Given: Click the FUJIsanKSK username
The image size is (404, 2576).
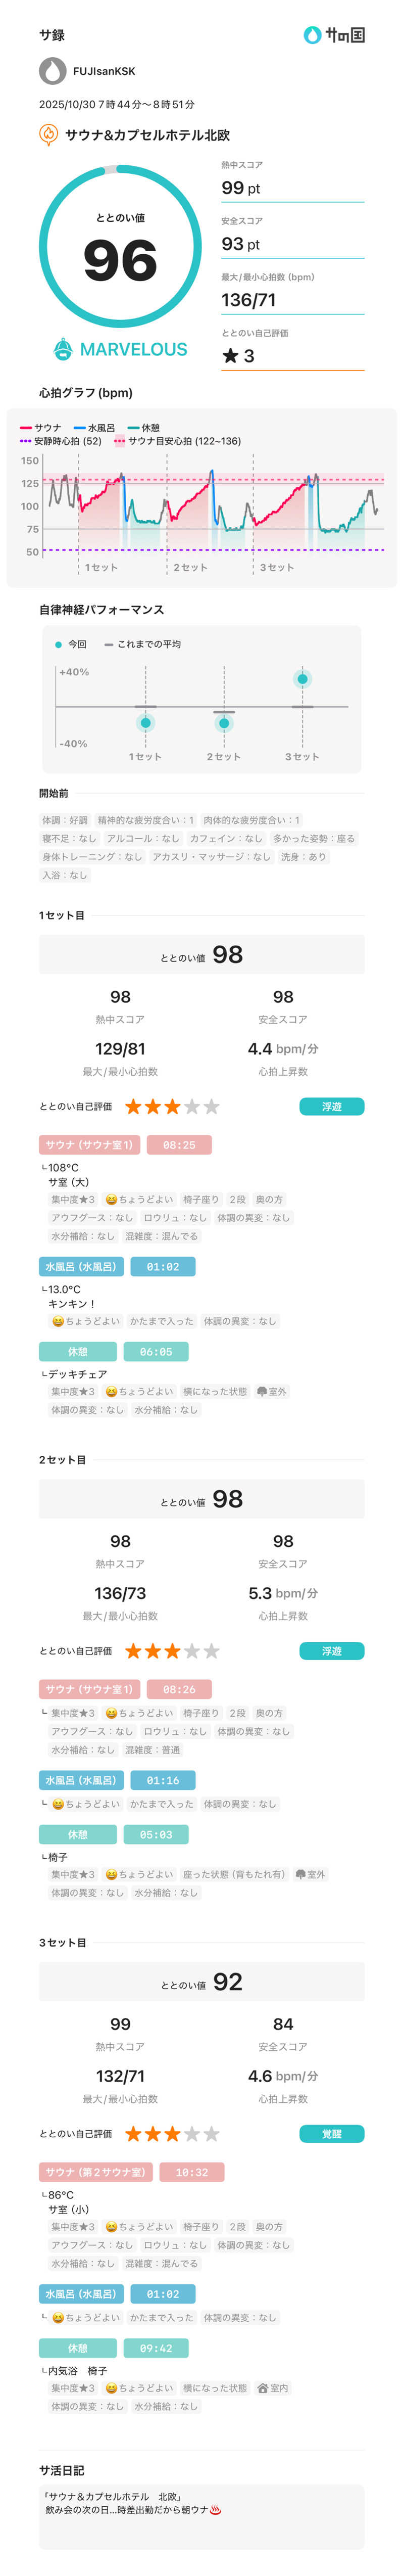Looking at the screenshot, I should pos(104,72).
